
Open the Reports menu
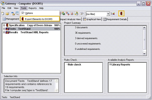coord(32,8)
